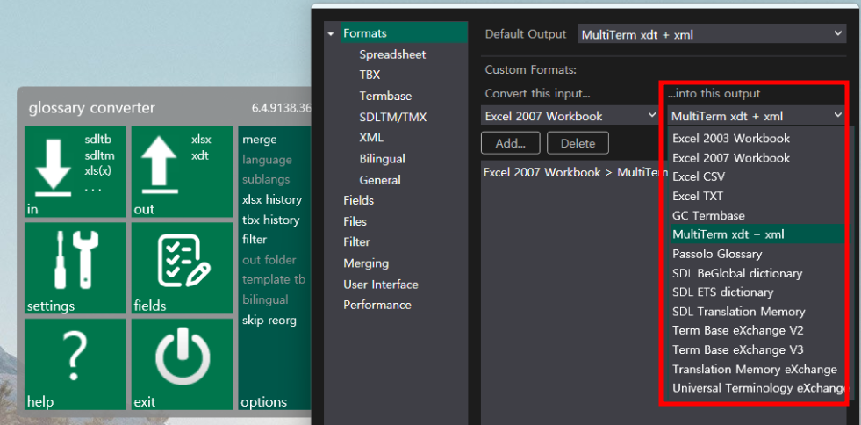This screenshot has width=861, height=425.
Task: Open Fields settings category
Action: [x=358, y=200]
